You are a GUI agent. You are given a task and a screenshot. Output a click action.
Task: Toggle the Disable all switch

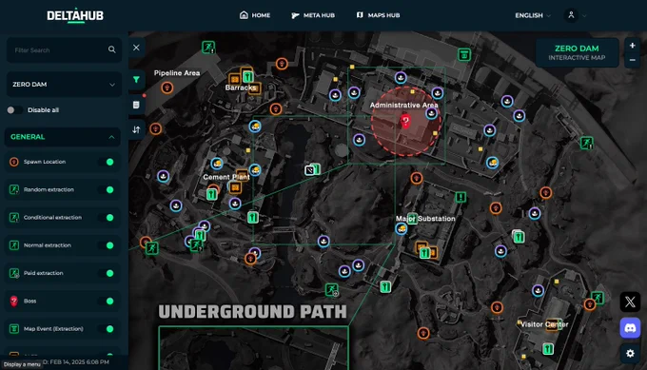point(15,109)
